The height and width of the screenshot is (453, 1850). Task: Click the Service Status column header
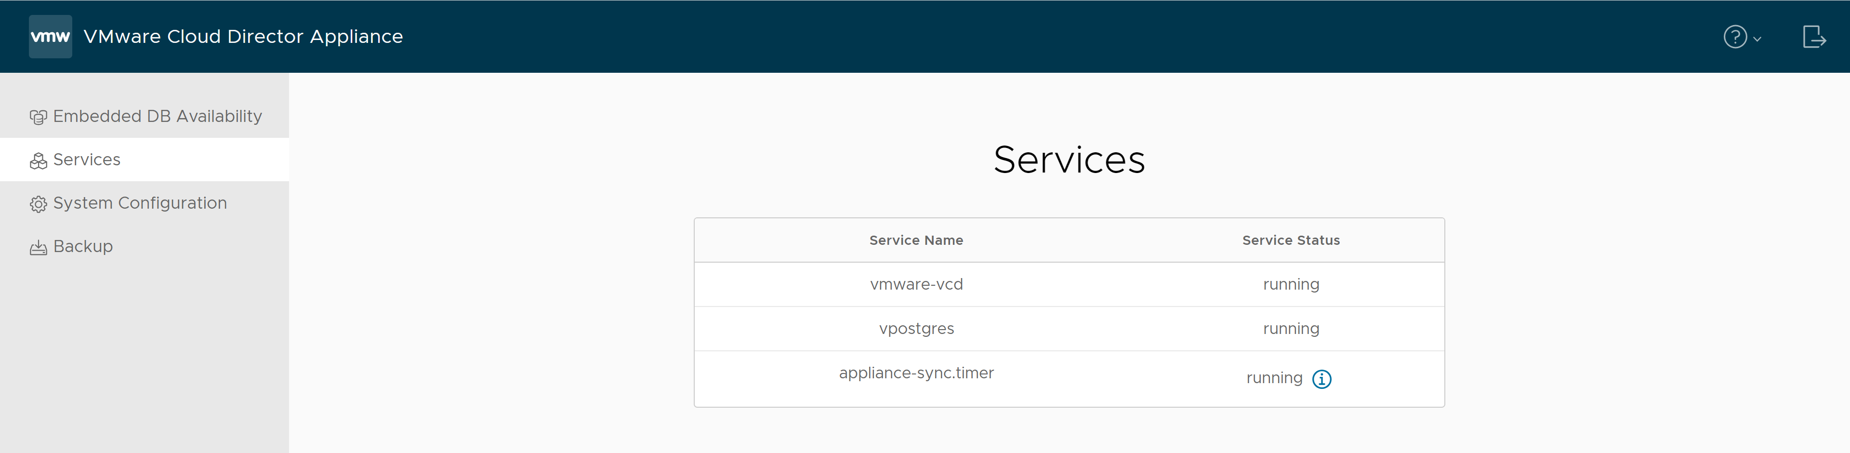[x=1291, y=240]
